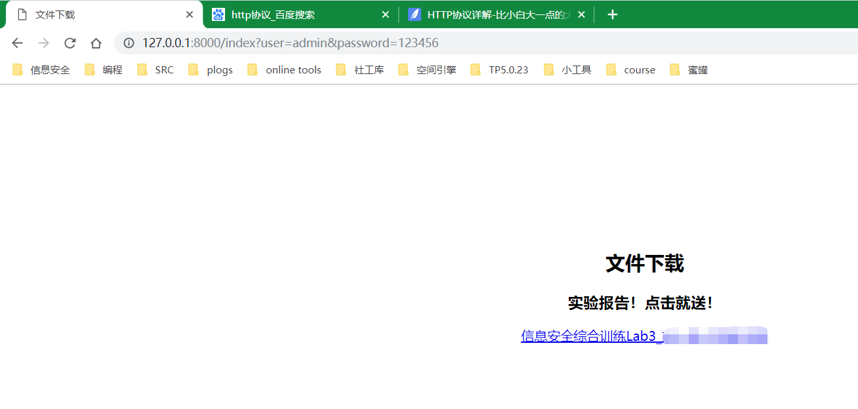Download the 信息安全综合训练Lab3 report link

(x=644, y=336)
